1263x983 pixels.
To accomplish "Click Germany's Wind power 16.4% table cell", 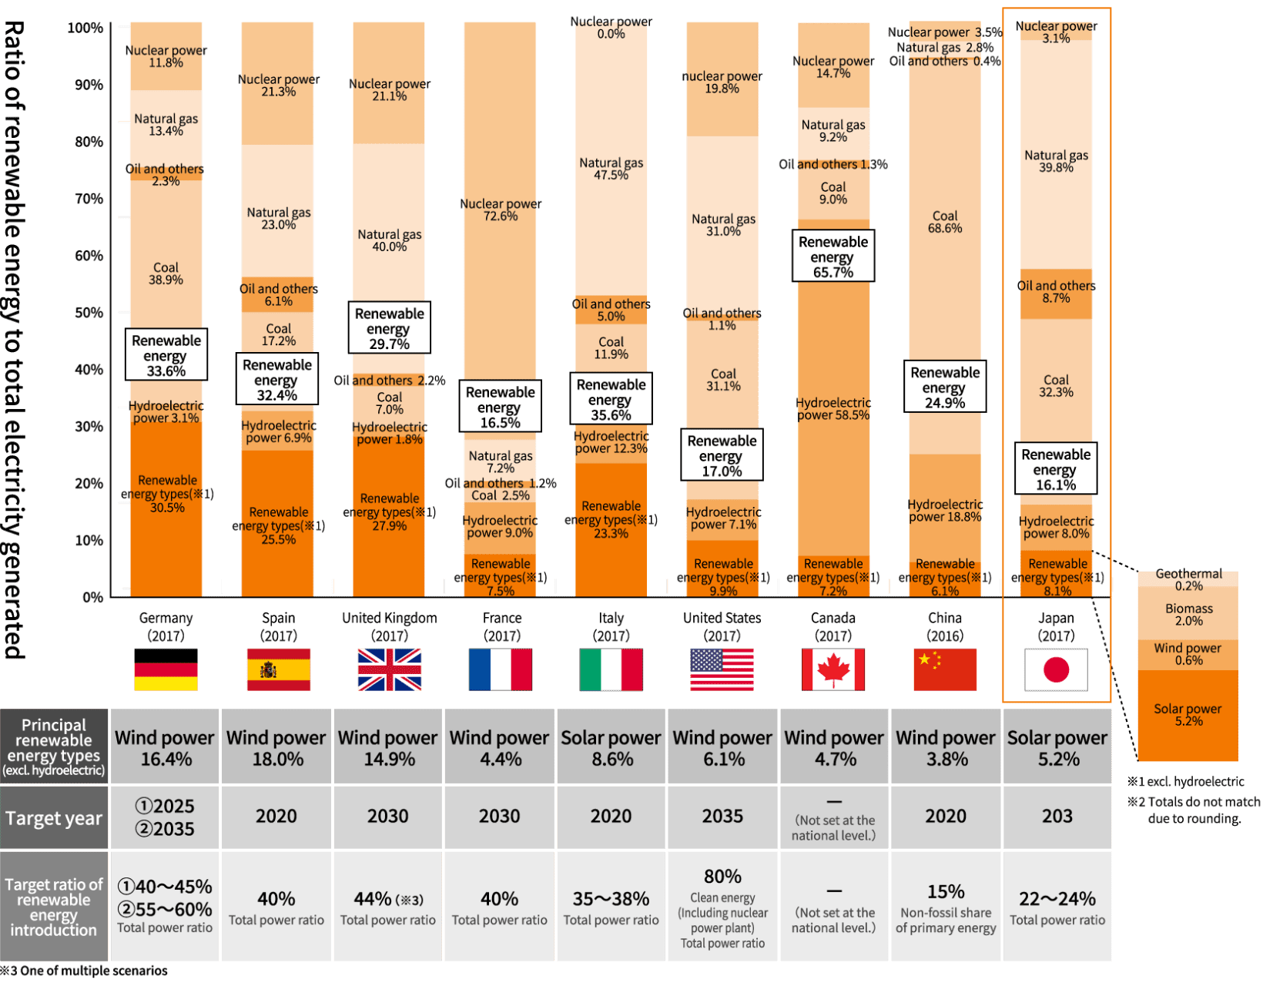I will 166,746.
